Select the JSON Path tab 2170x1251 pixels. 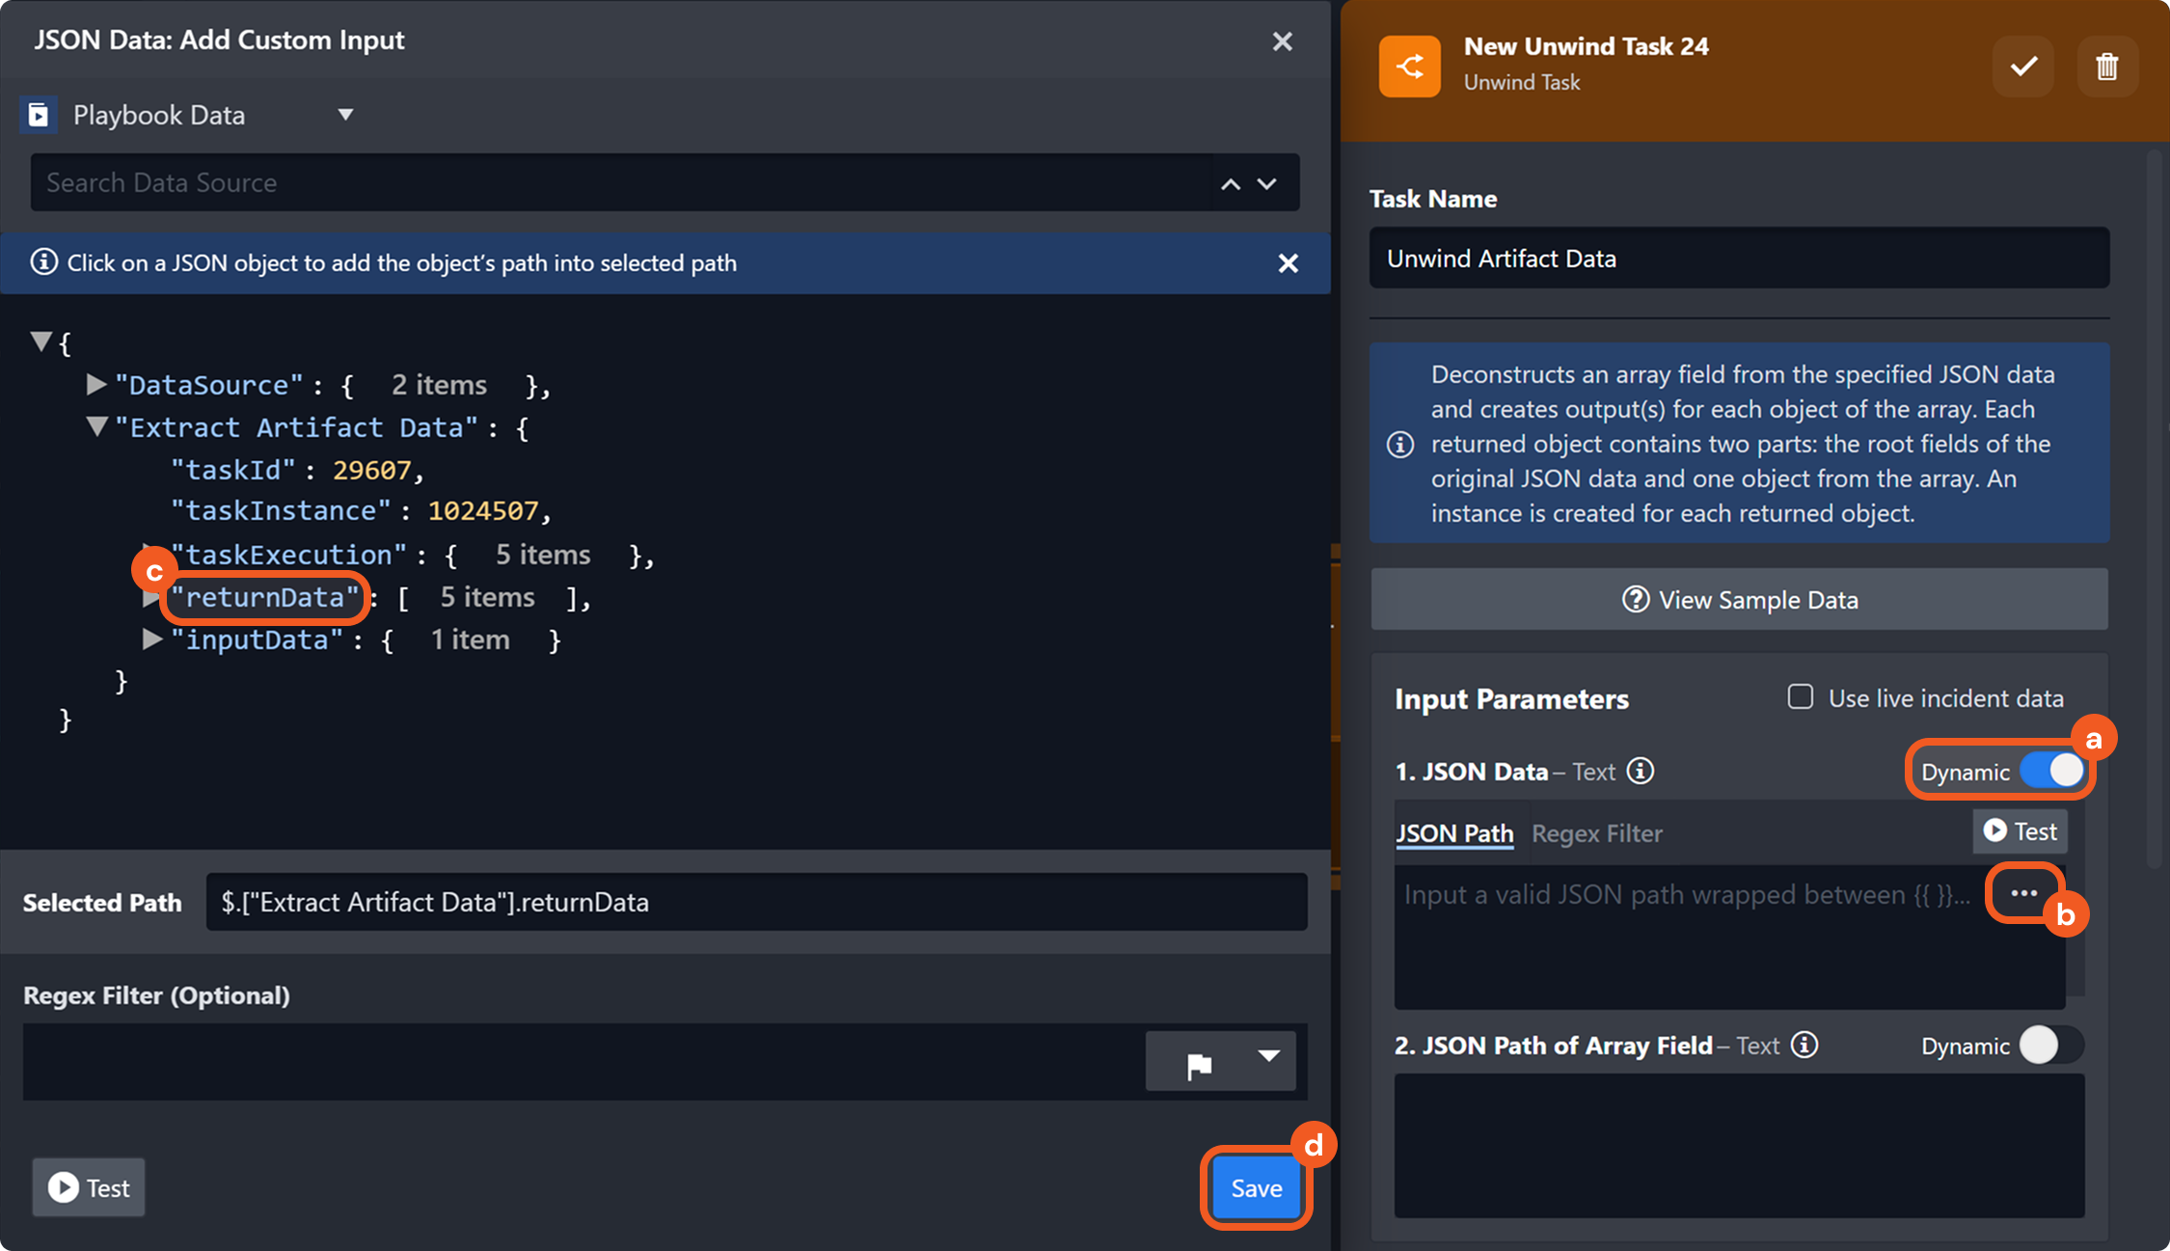click(1454, 832)
